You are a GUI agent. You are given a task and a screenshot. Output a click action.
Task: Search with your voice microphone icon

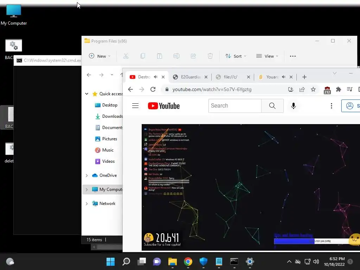coord(294,105)
